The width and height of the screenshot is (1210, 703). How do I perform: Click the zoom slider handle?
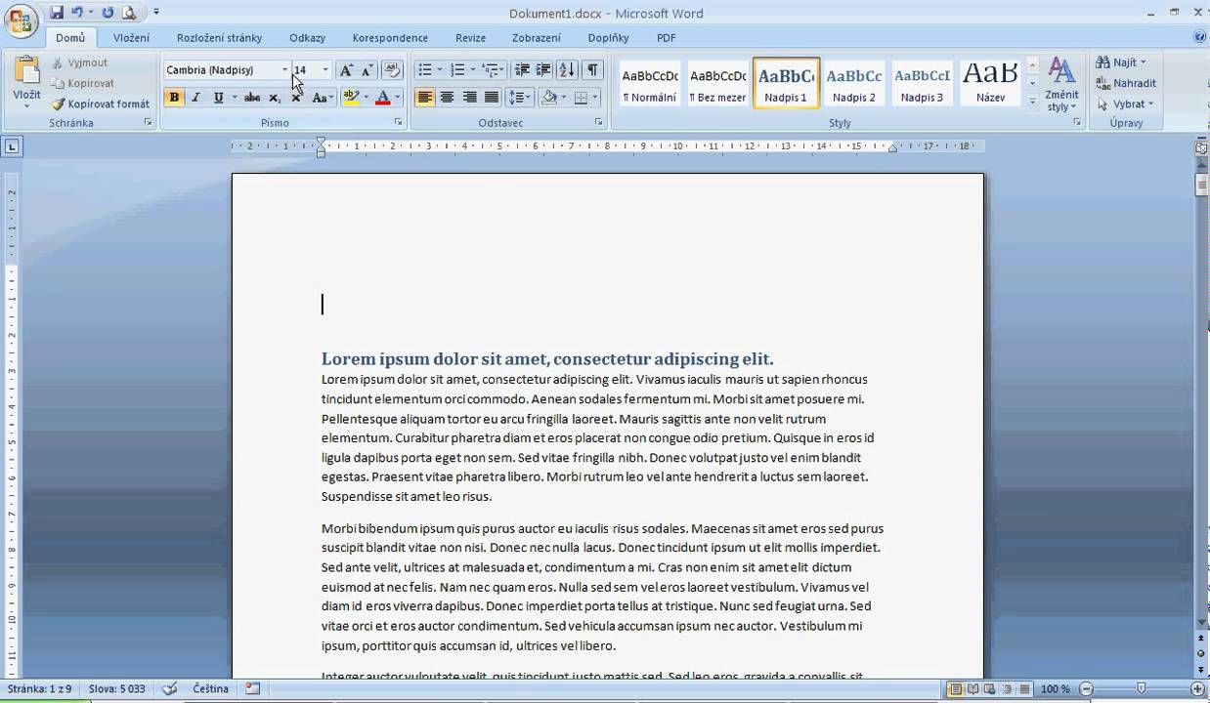tap(1141, 689)
